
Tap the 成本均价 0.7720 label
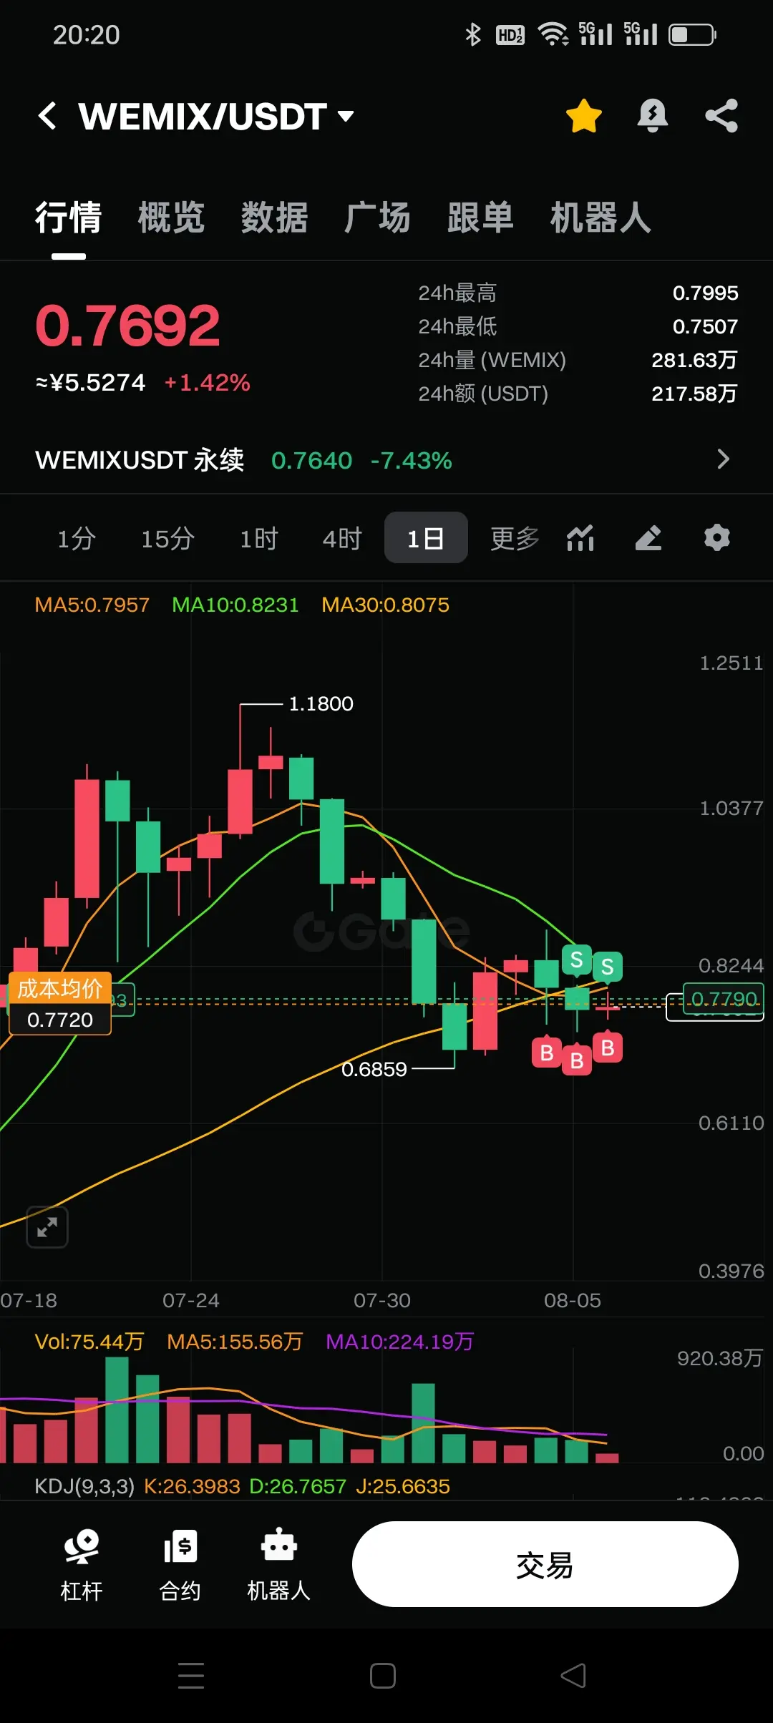click(60, 1003)
